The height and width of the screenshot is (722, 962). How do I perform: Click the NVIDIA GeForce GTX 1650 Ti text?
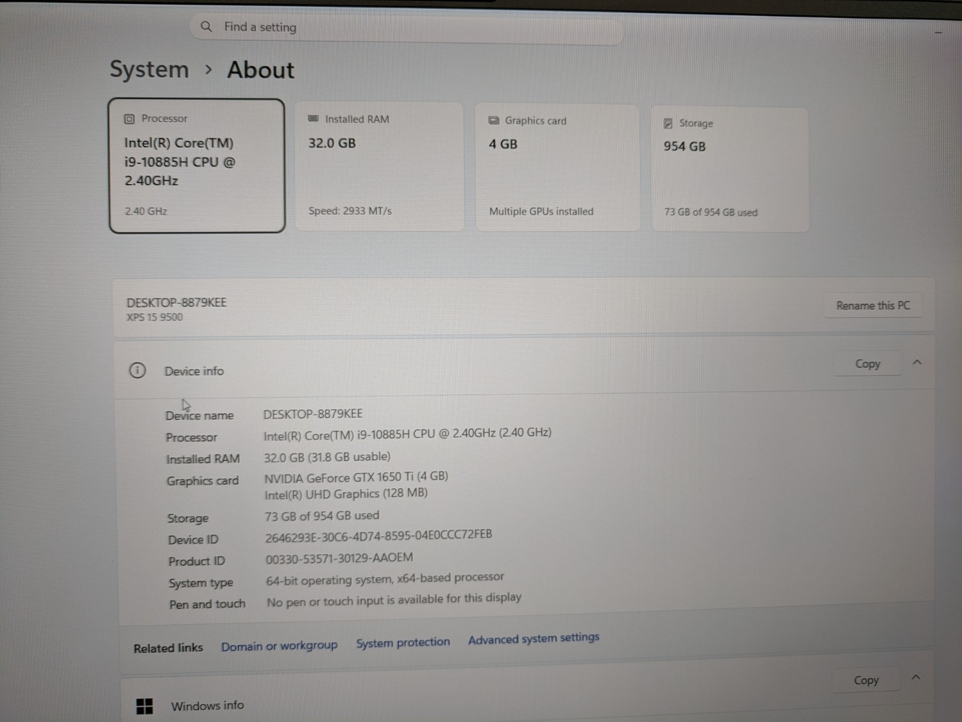[356, 477]
